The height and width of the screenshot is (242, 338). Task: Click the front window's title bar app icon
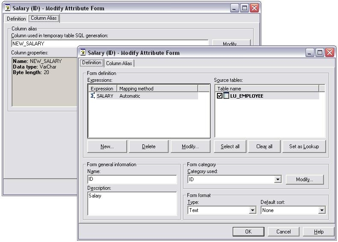click(83, 52)
